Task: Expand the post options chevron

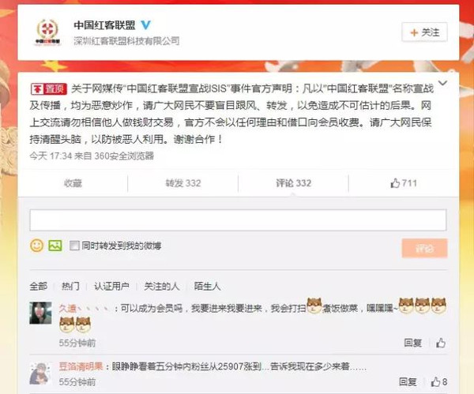Action: 442,83
